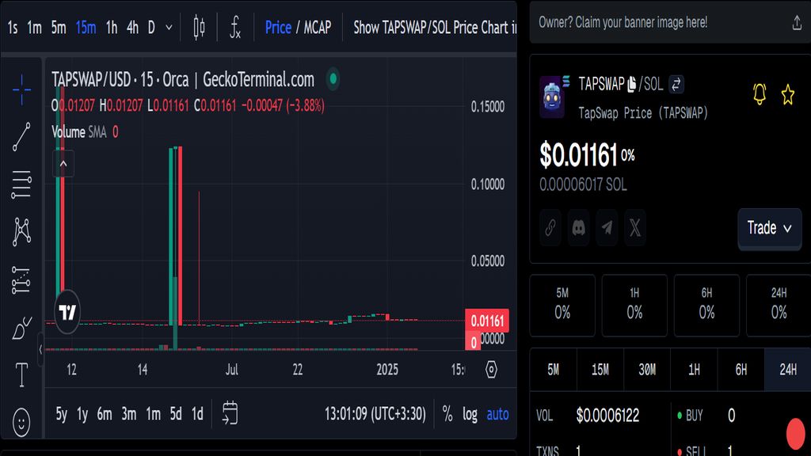Add TAPSWAP to favorites star
Image resolution: width=811 pixels, height=456 pixels.
(x=788, y=95)
